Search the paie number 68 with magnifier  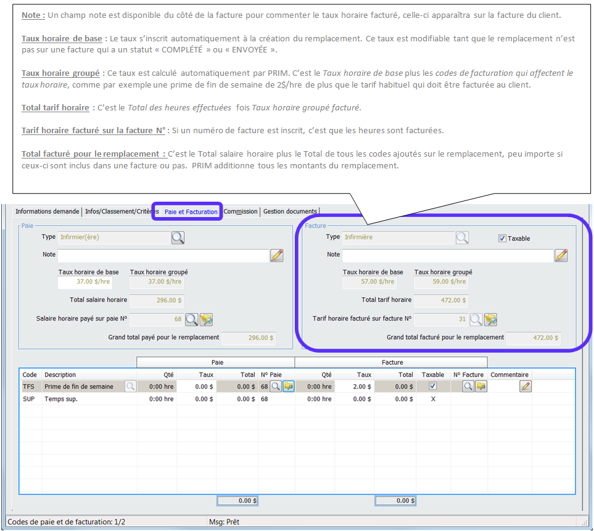click(x=192, y=319)
